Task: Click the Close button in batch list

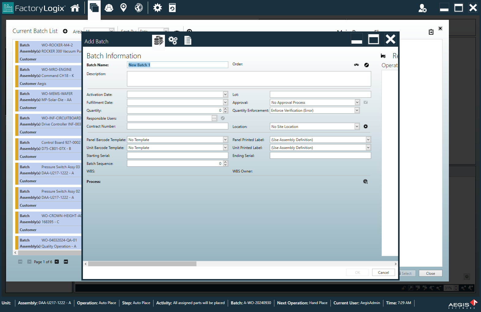Action: 430,274
